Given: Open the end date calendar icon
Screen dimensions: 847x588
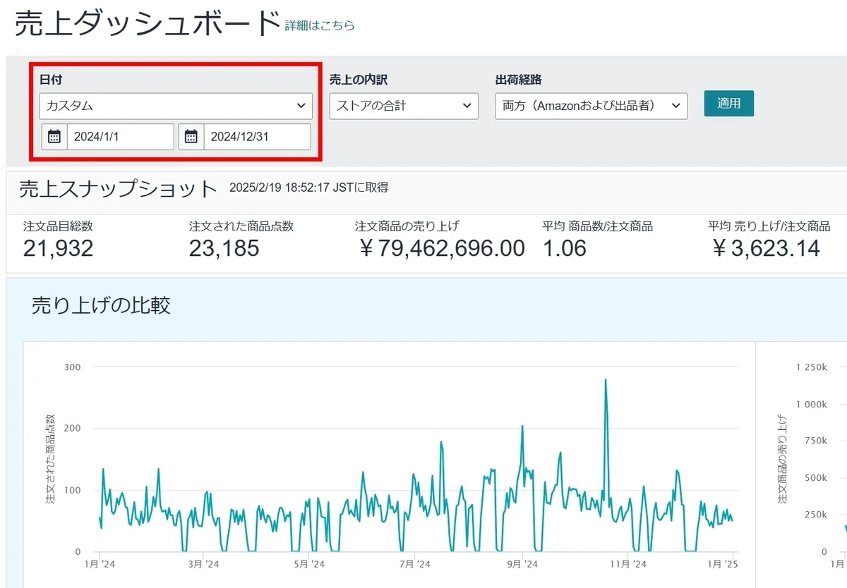Looking at the screenshot, I should [191, 137].
